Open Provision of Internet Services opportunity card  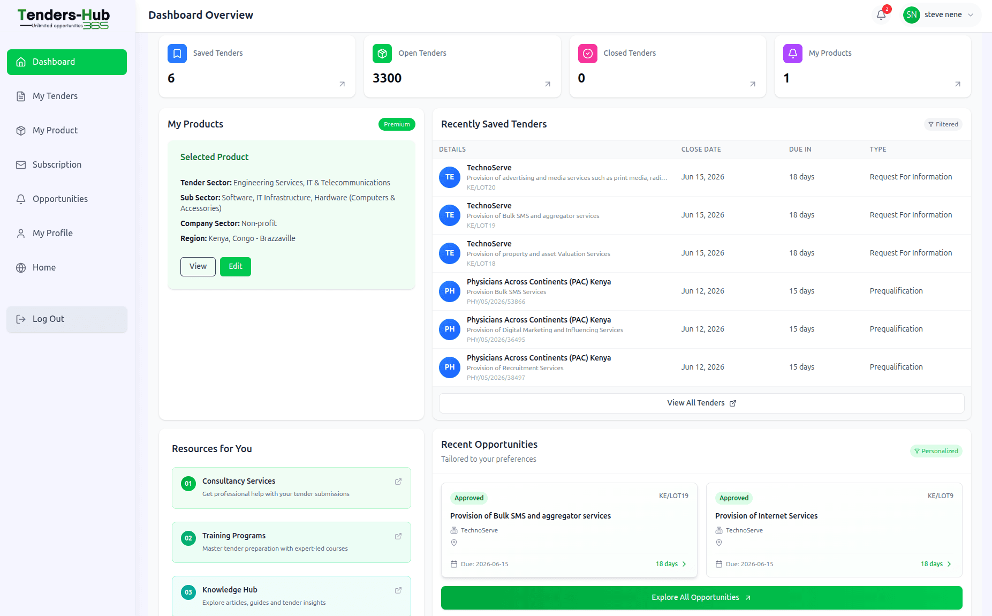(x=834, y=530)
